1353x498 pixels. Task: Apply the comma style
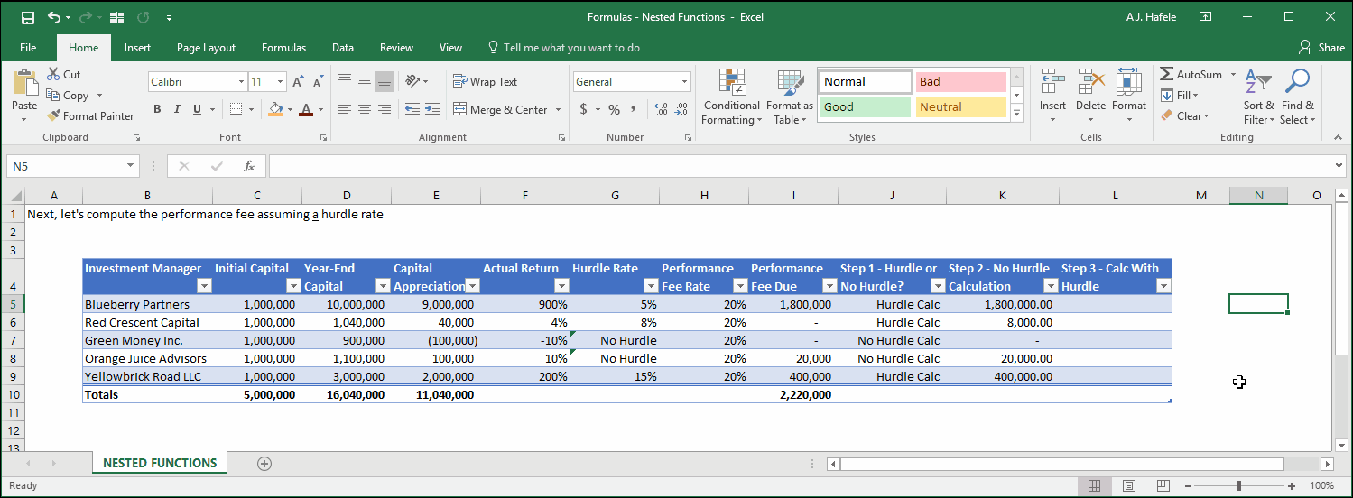[x=634, y=109]
